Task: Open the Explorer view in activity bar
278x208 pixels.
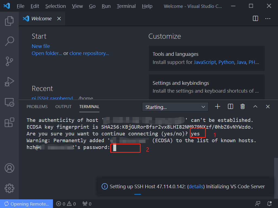Action: pos(9,21)
